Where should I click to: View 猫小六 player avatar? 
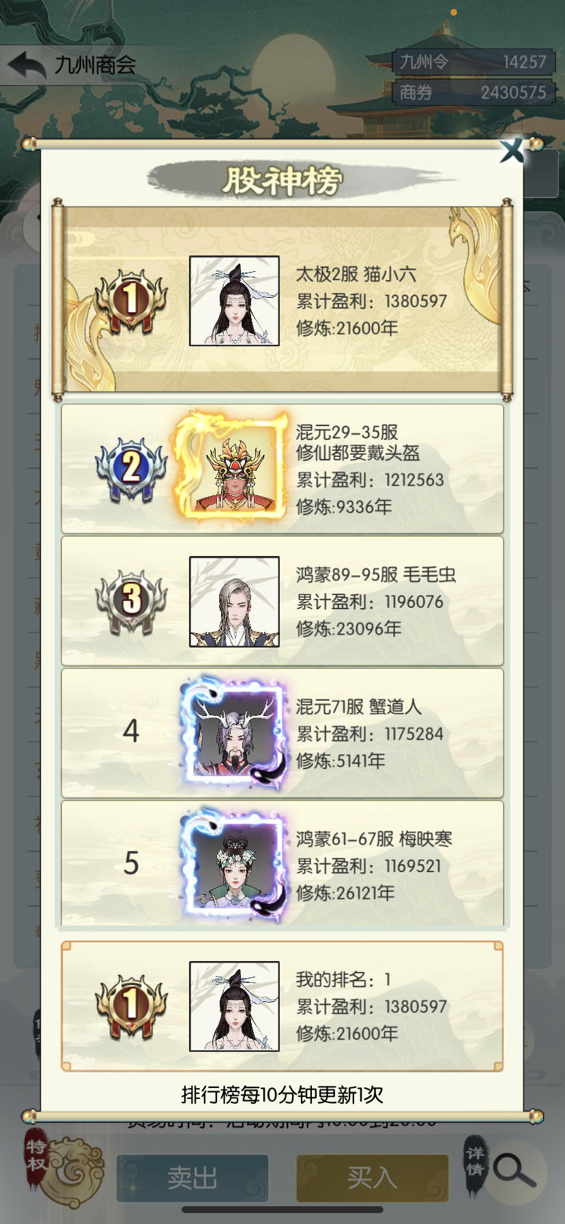pyautogui.click(x=234, y=301)
